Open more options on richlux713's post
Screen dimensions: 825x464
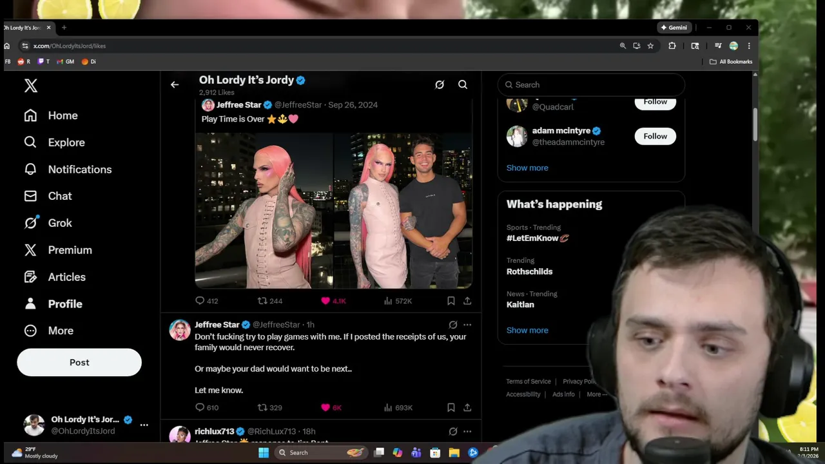pos(467,431)
